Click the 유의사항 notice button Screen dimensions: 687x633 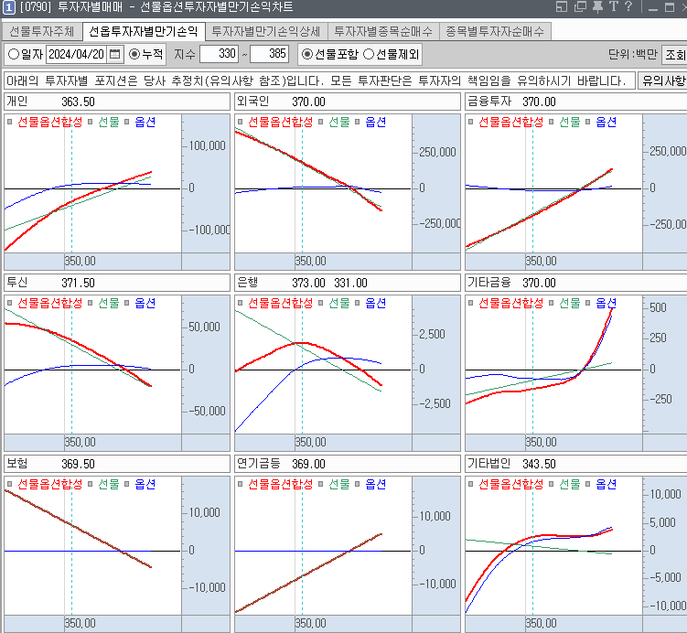click(661, 80)
